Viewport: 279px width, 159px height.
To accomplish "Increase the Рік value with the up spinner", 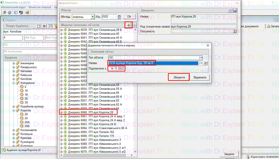I will tap(119, 15).
